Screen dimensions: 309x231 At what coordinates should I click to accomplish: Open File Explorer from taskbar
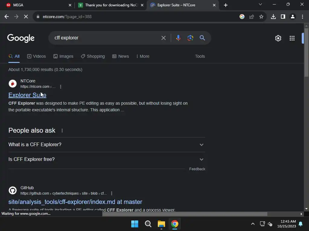pyautogui.click(x=161, y=224)
